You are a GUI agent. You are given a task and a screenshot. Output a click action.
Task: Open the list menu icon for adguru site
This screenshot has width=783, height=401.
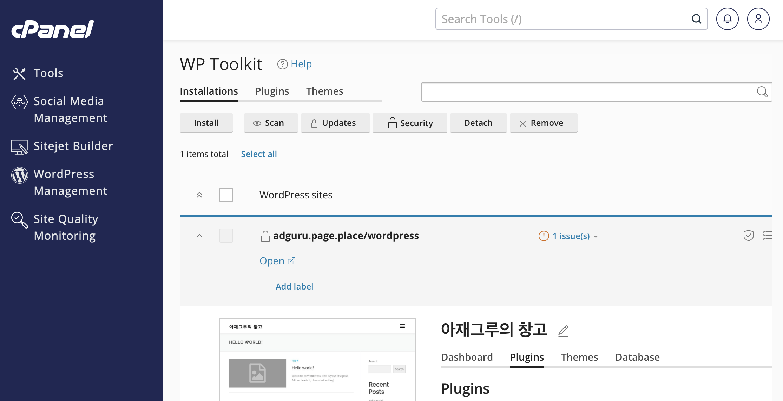point(768,236)
